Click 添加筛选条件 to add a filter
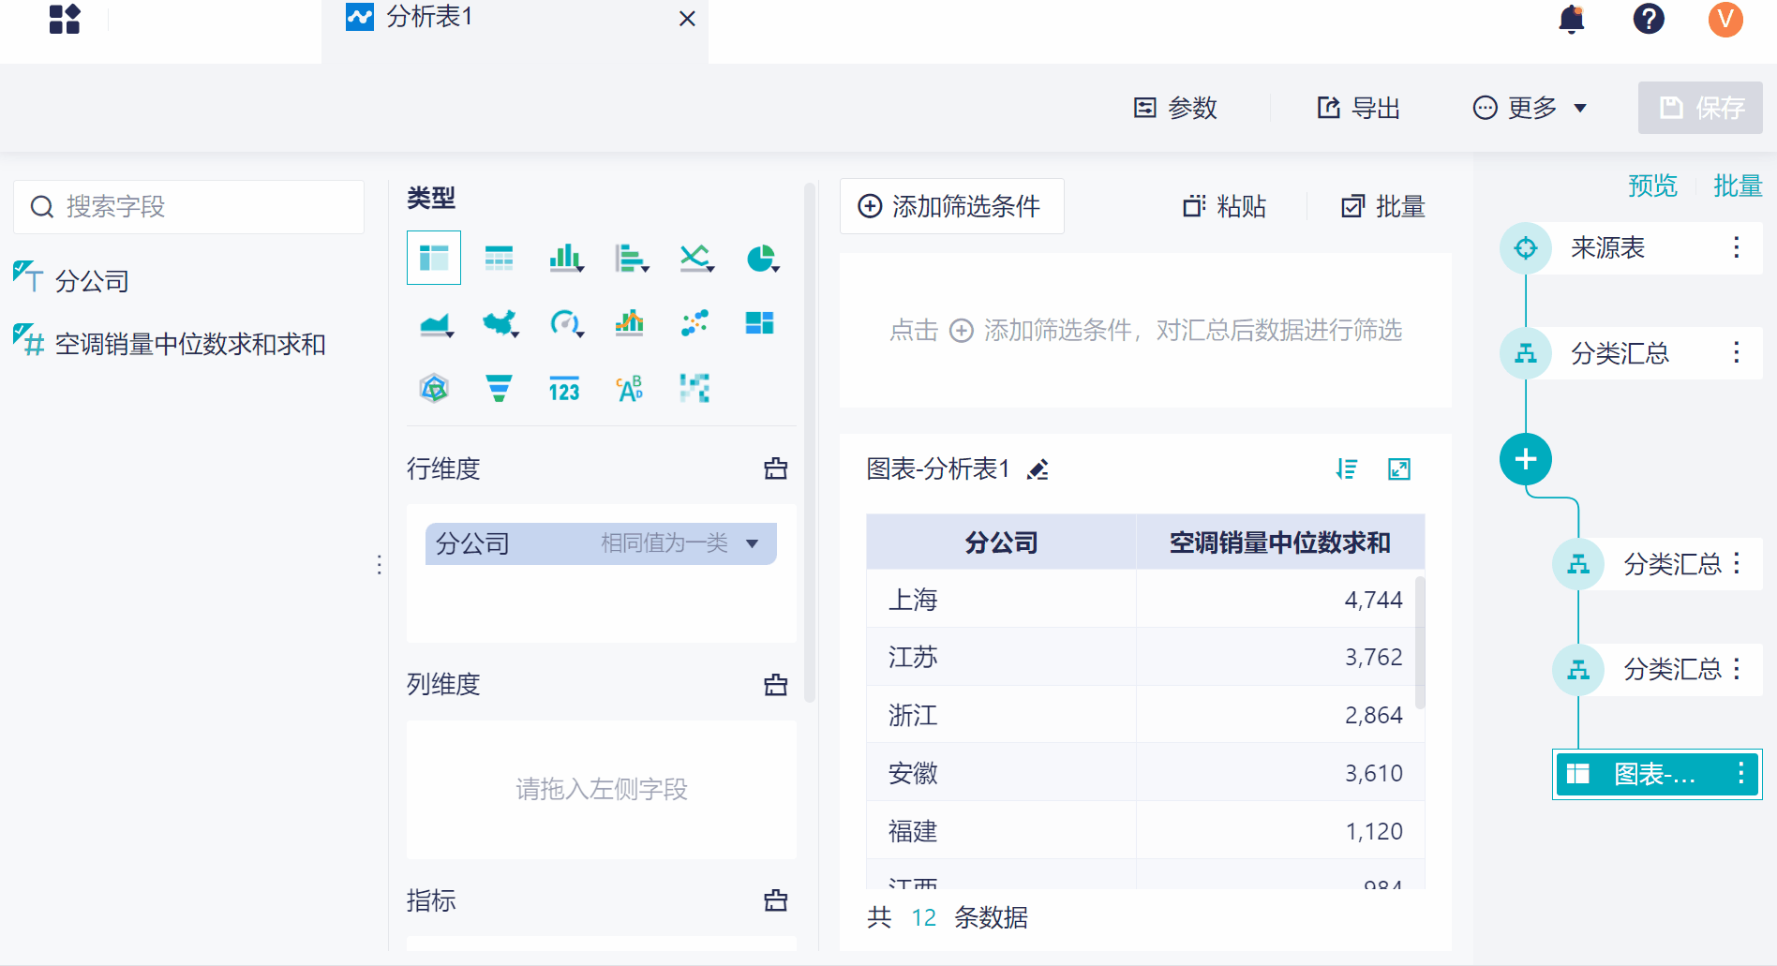 point(950,206)
